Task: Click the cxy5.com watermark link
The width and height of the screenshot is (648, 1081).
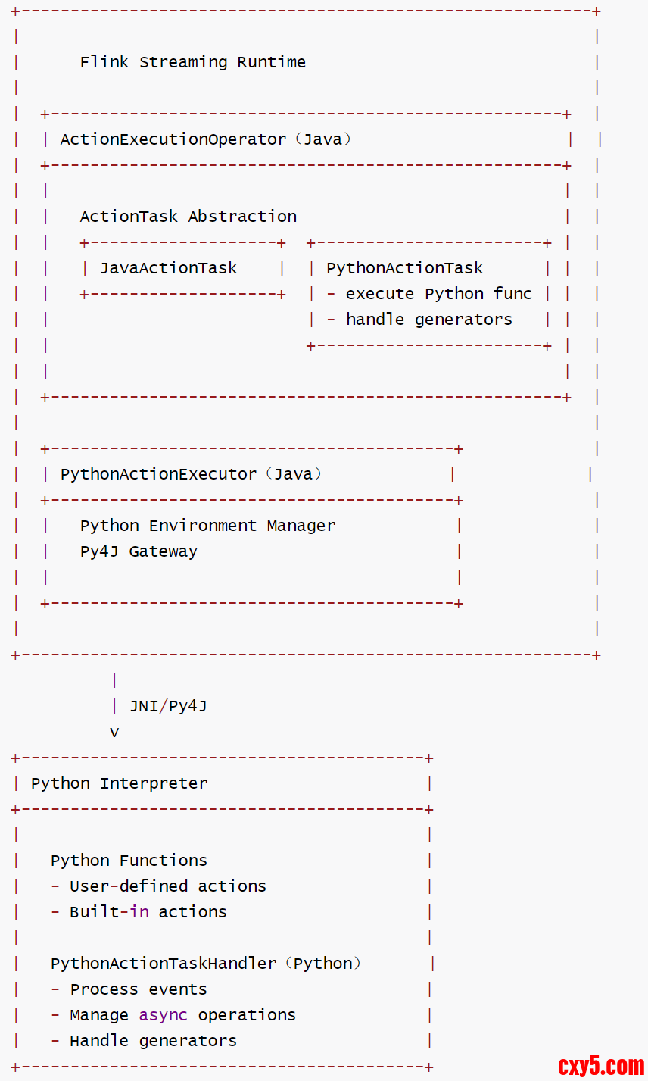Action: [x=601, y=1066]
